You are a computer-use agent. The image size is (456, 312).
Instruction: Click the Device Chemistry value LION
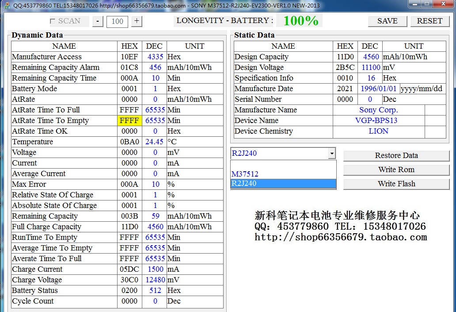[x=379, y=131]
